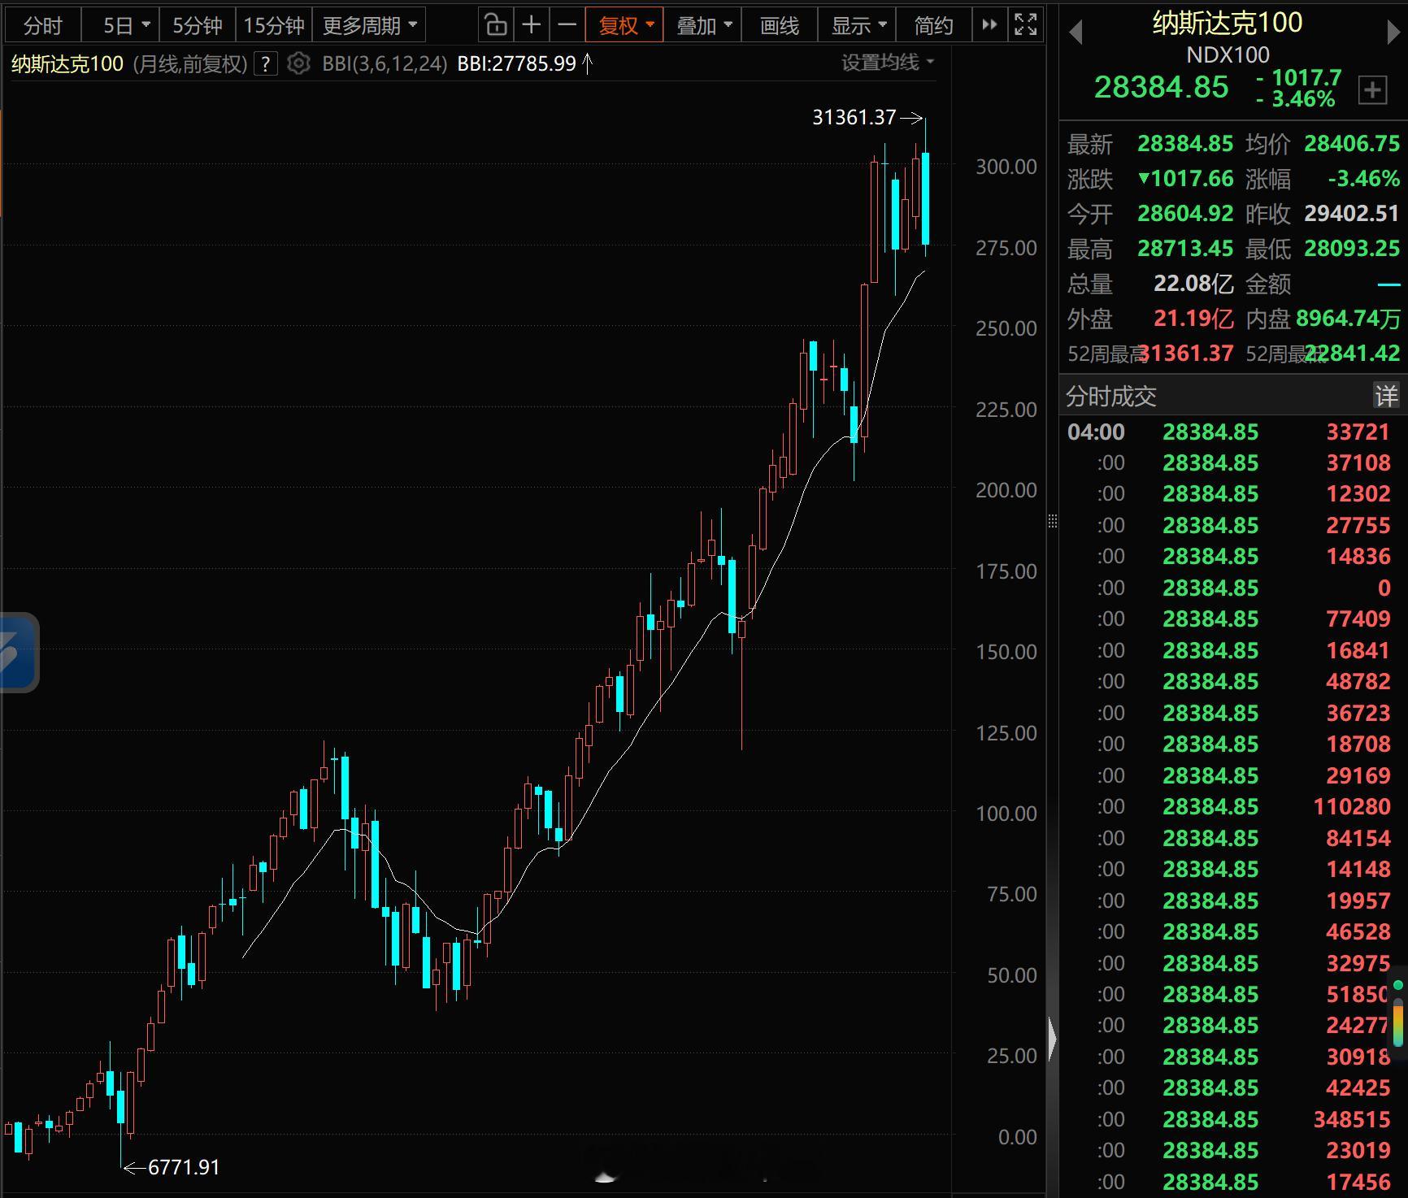Switch to 5分钟 chart tab
This screenshot has height=1198, width=1408.
[x=197, y=26]
